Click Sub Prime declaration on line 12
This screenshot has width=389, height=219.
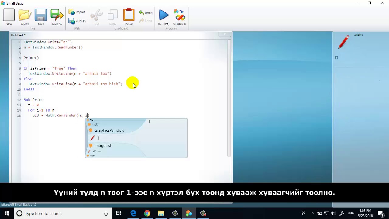click(33, 100)
